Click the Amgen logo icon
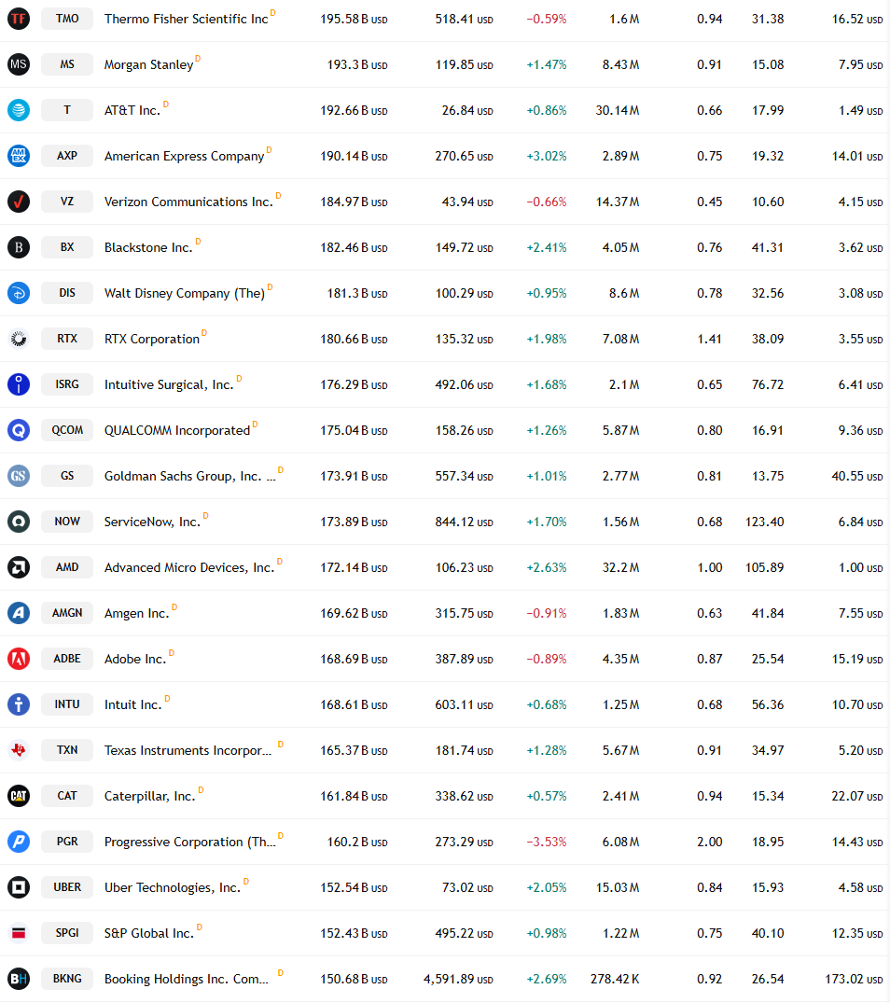 click(x=19, y=613)
